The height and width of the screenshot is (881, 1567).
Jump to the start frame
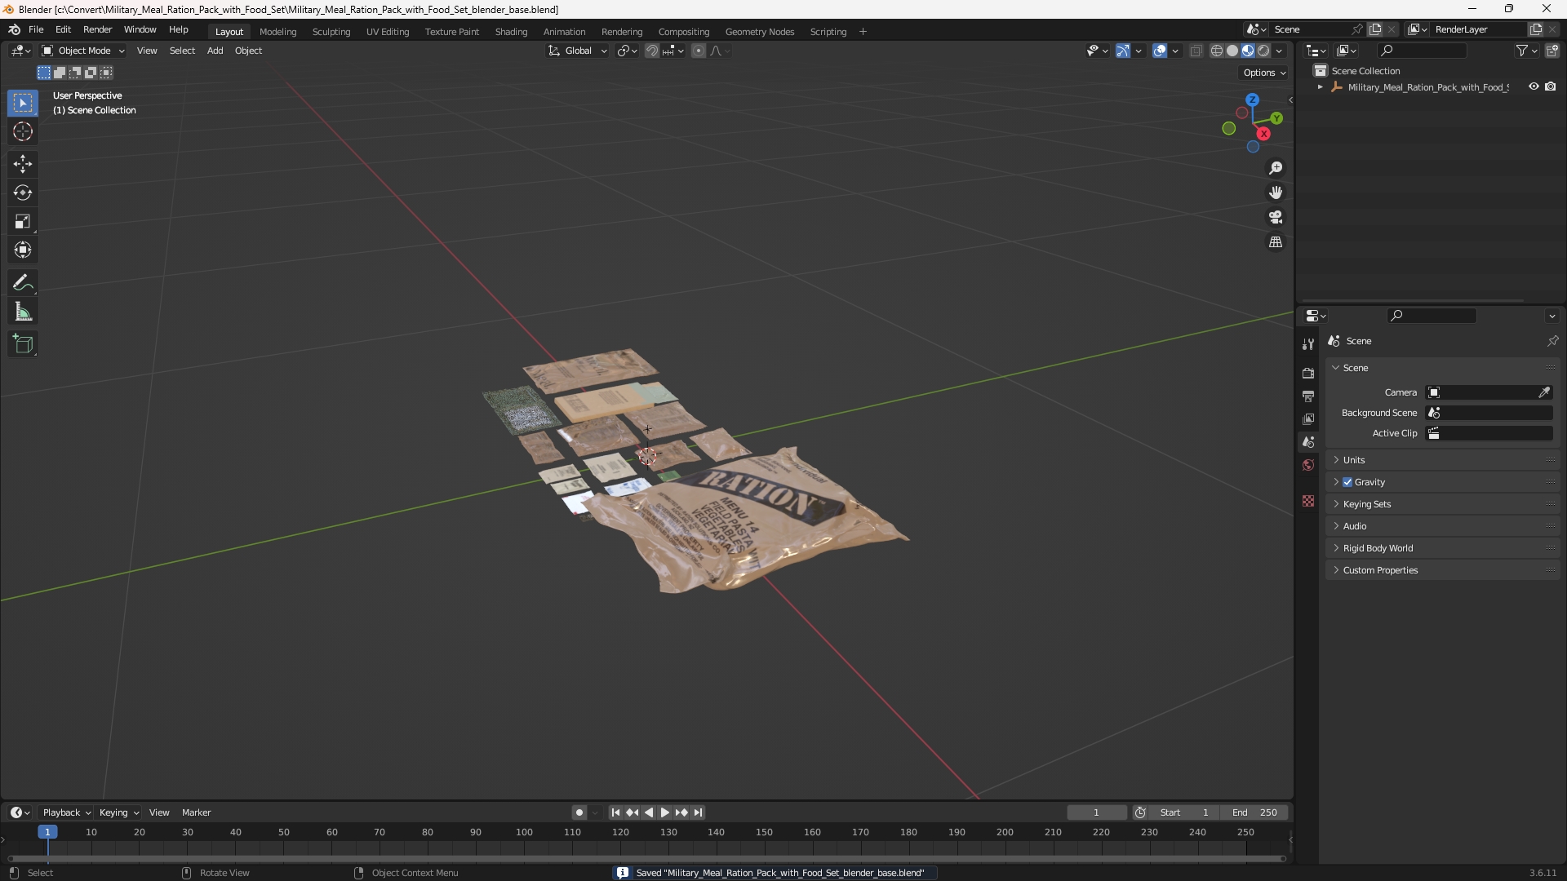click(615, 812)
